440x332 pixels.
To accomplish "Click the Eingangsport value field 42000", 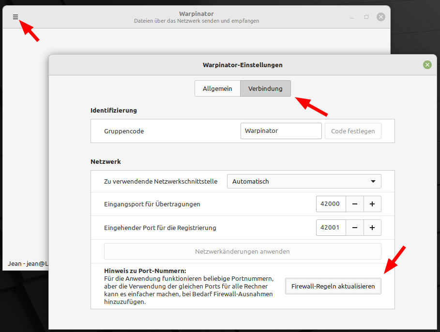I will click(x=331, y=204).
